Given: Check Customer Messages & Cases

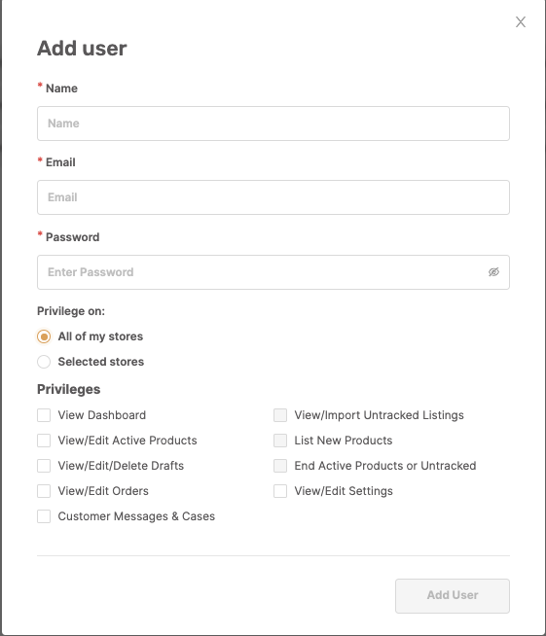Looking at the screenshot, I should coord(44,516).
